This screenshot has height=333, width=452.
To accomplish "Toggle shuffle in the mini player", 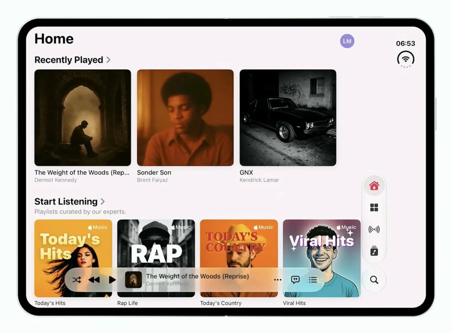I will (x=77, y=280).
